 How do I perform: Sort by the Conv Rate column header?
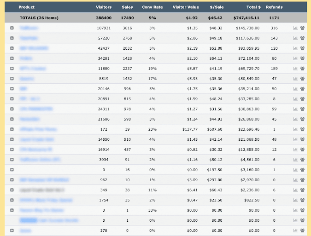pos(153,7)
